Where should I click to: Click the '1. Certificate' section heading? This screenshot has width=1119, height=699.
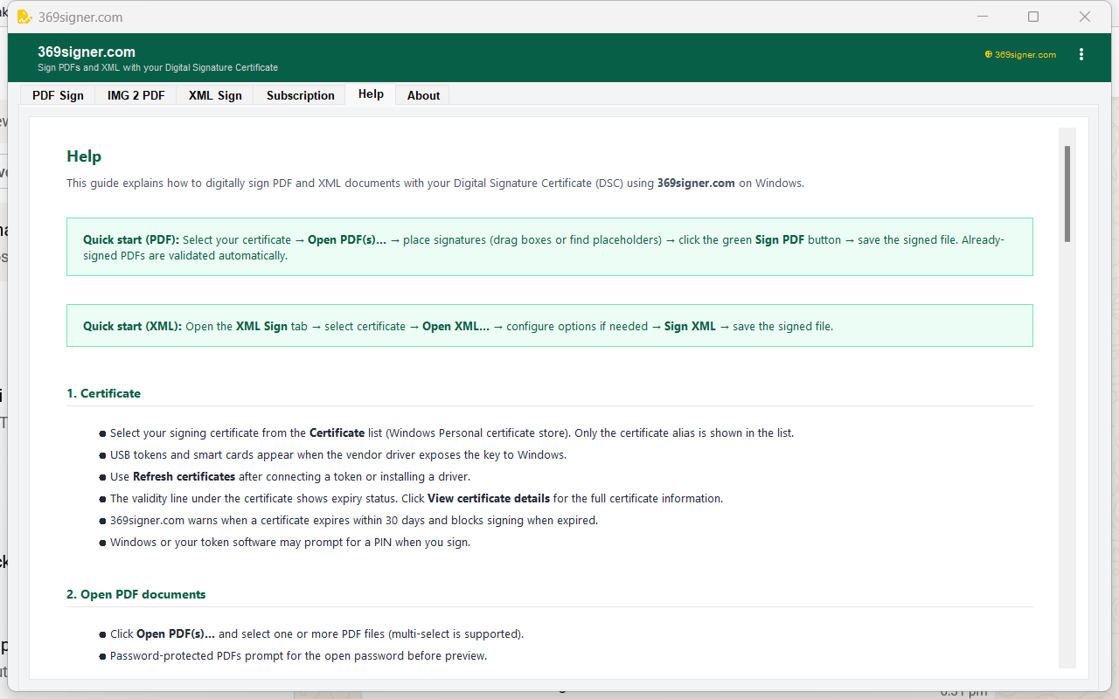(x=103, y=393)
